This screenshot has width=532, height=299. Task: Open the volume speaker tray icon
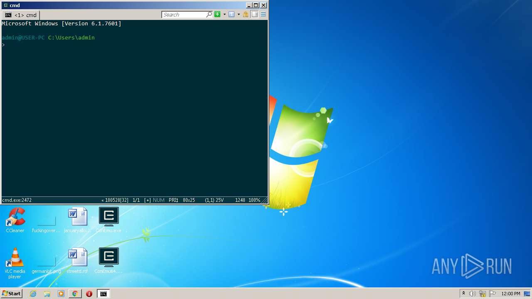(472, 294)
